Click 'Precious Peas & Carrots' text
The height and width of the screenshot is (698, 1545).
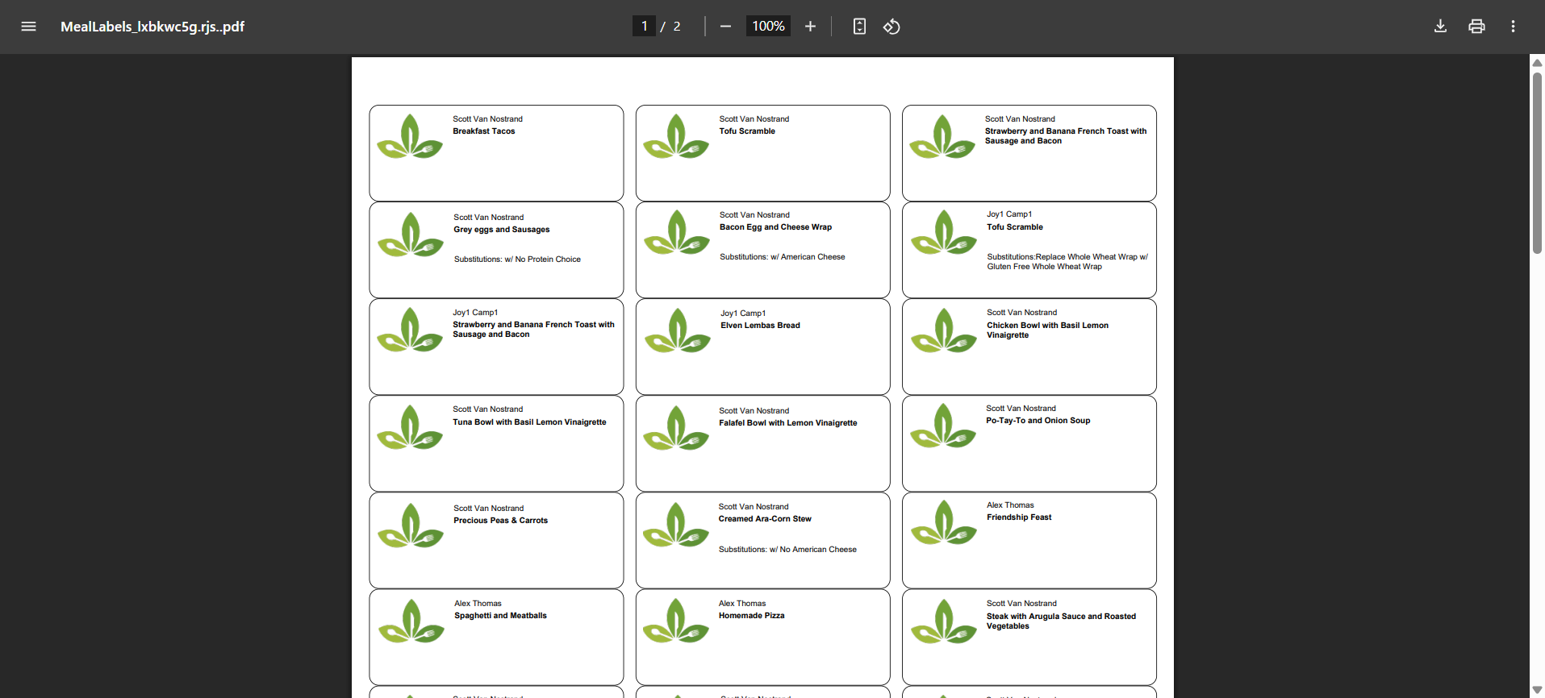click(500, 521)
